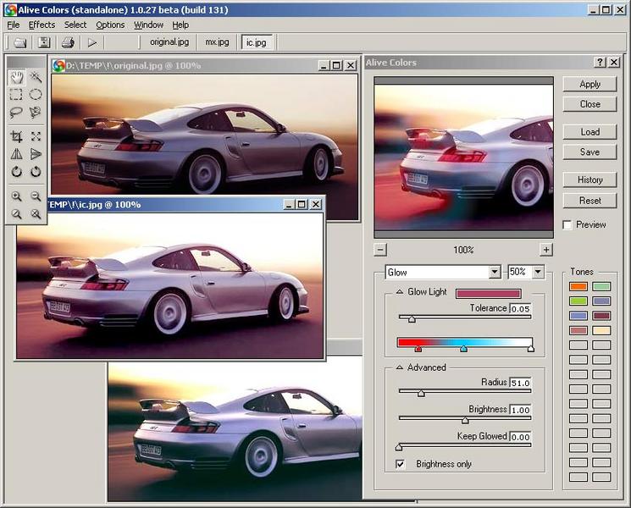
Task: Collapse the Advanced section
Action: point(399,367)
